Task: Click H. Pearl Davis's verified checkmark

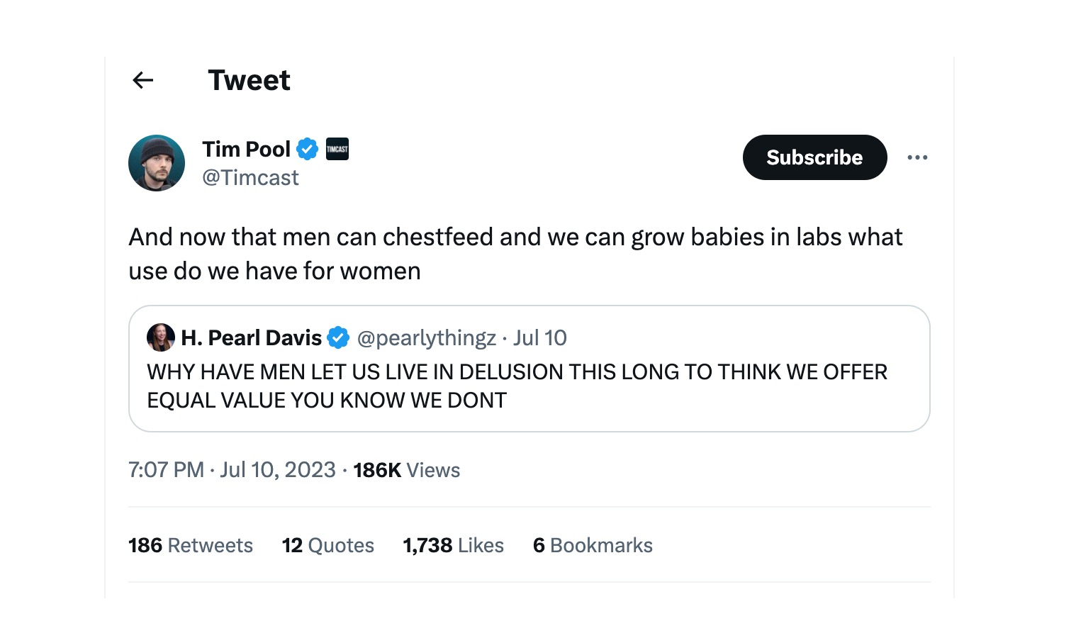Action: point(339,337)
